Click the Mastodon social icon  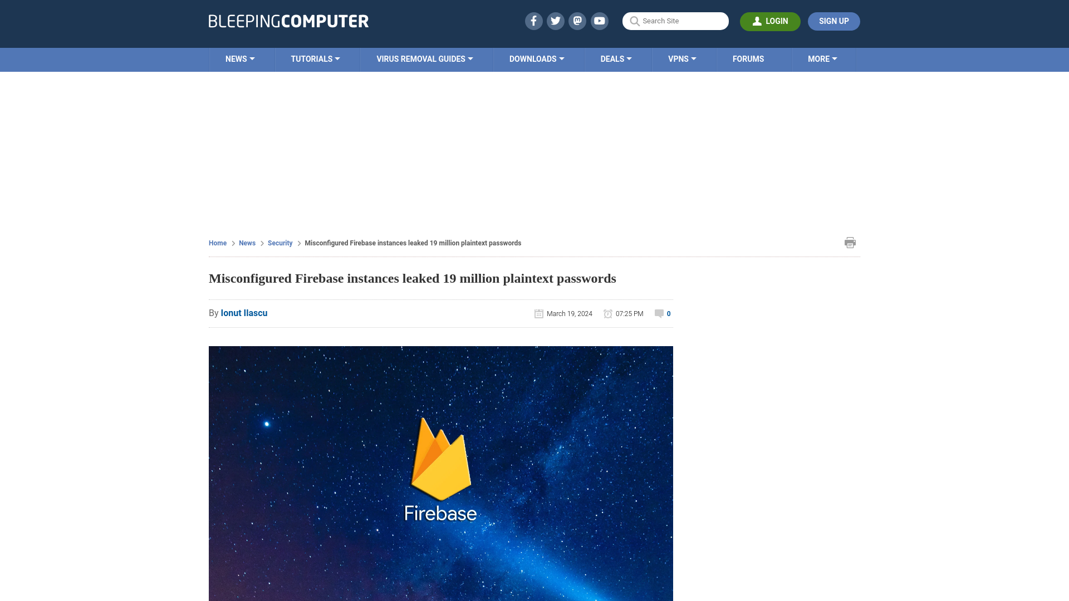(577, 21)
